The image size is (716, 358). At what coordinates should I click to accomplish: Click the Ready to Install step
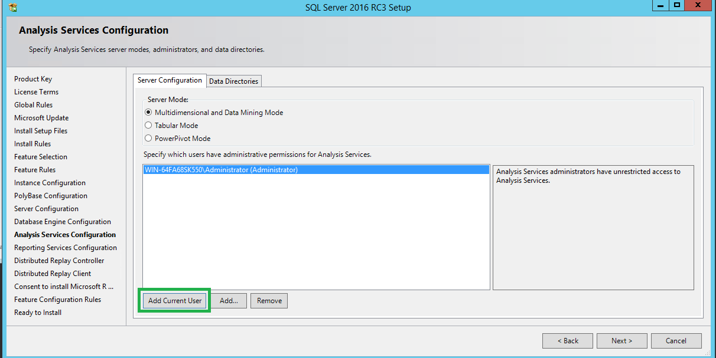(38, 313)
